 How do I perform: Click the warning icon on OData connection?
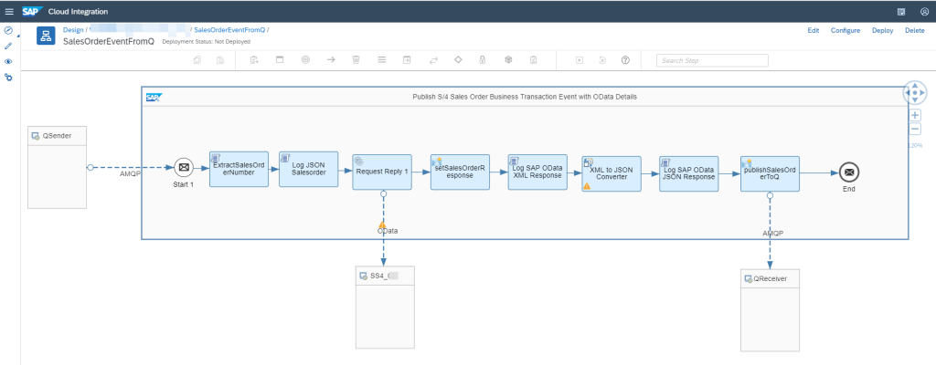(383, 226)
